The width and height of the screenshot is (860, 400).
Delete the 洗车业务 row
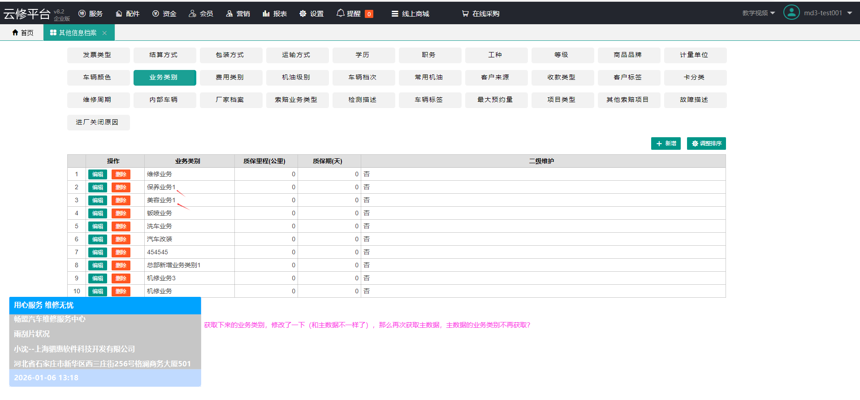(x=121, y=226)
